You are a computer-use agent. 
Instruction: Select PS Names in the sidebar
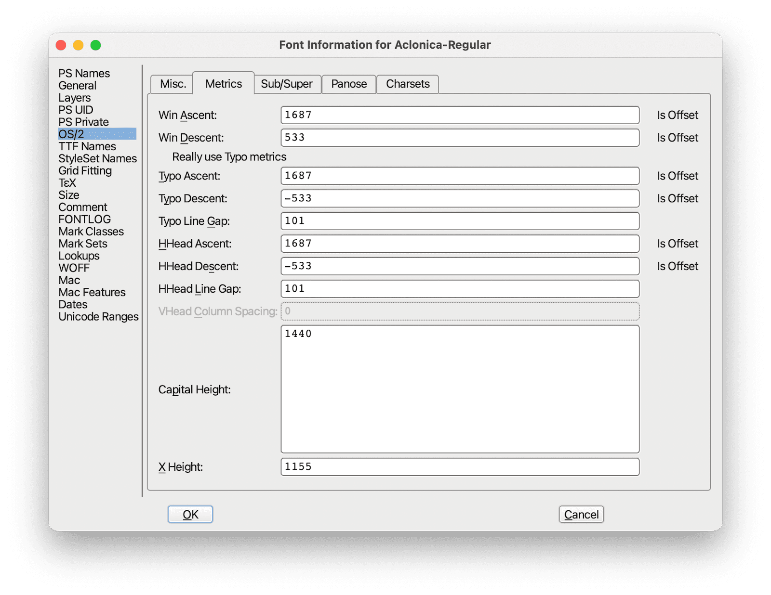[83, 73]
